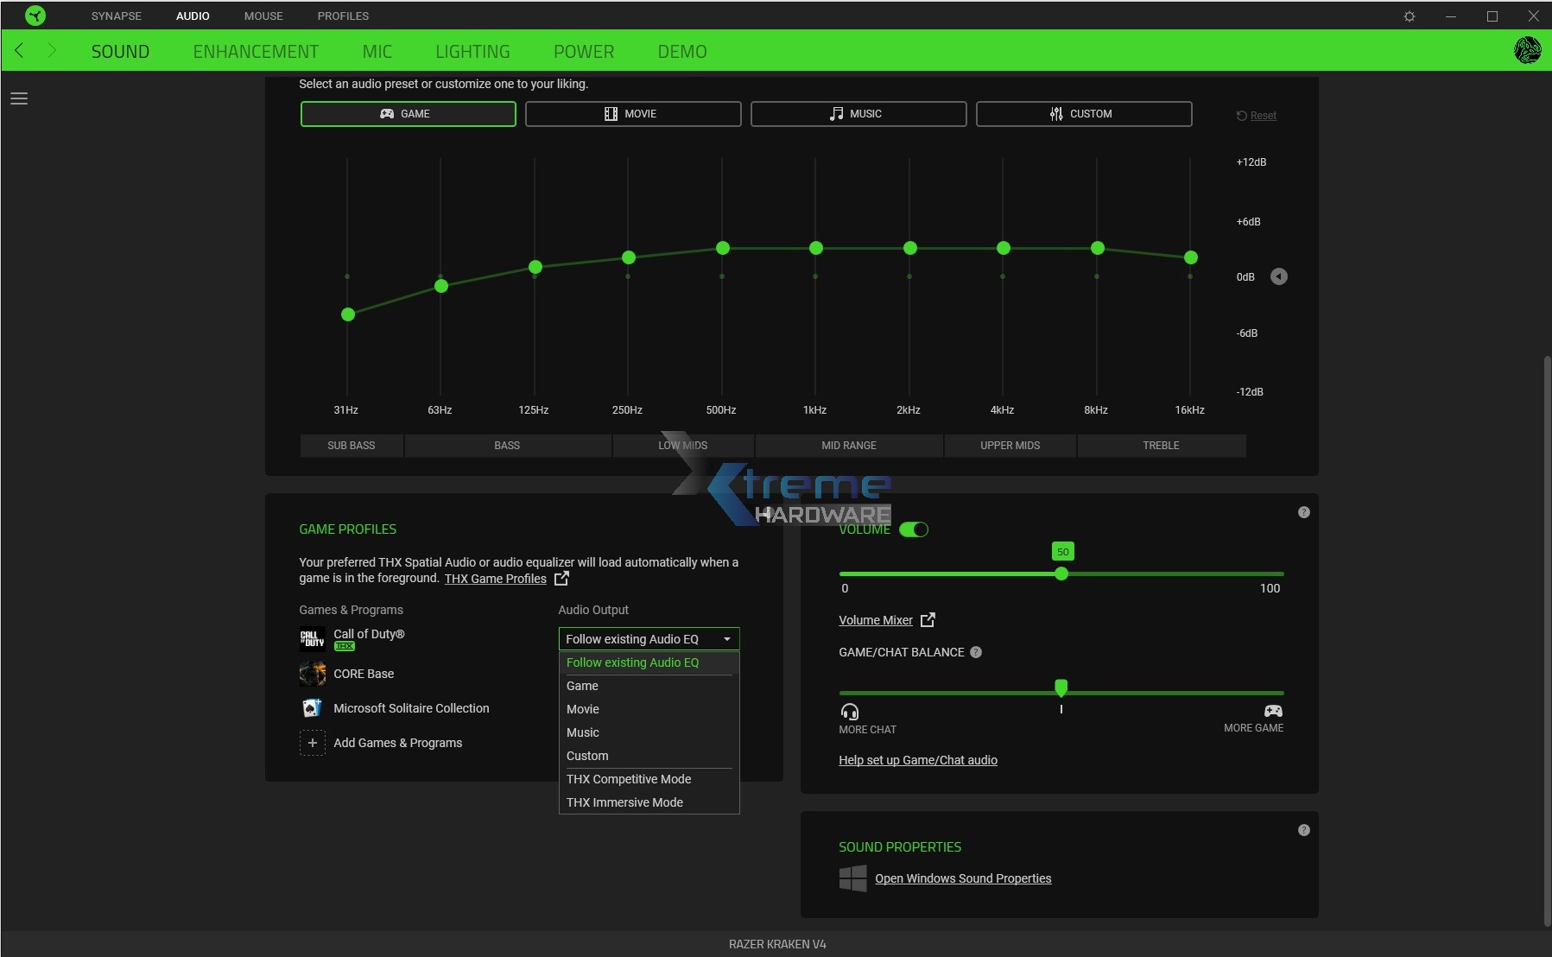The width and height of the screenshot is (1552, 957).
Task: Choose Music in the audio output list
Action: pos(583,732)
